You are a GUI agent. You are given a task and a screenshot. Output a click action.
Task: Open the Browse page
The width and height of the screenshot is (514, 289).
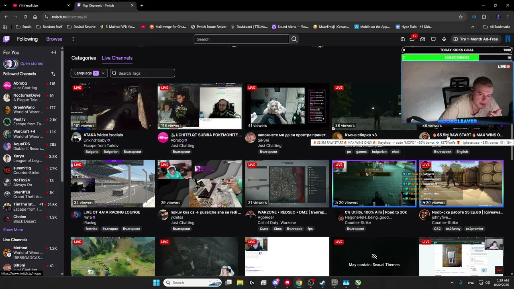point(54,39)
